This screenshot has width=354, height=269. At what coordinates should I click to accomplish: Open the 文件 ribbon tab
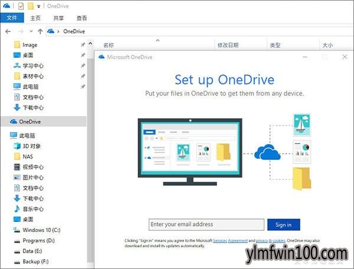click(12, 18)
